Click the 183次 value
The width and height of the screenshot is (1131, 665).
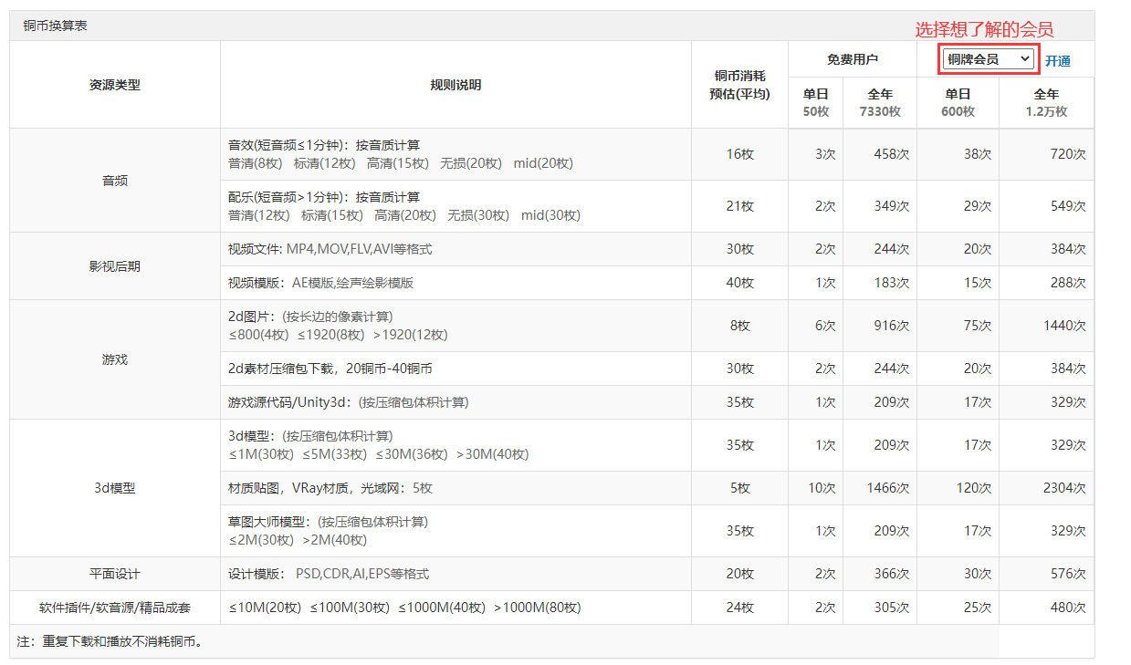coord(891,283)
